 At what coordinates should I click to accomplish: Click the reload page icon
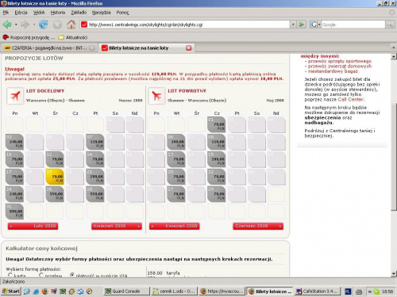coord(43,25)
